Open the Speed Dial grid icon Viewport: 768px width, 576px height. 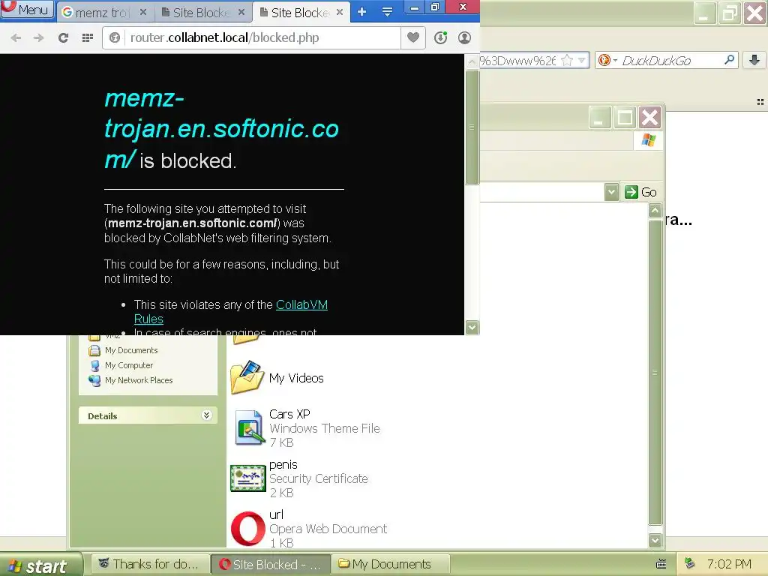pos(88,37)
